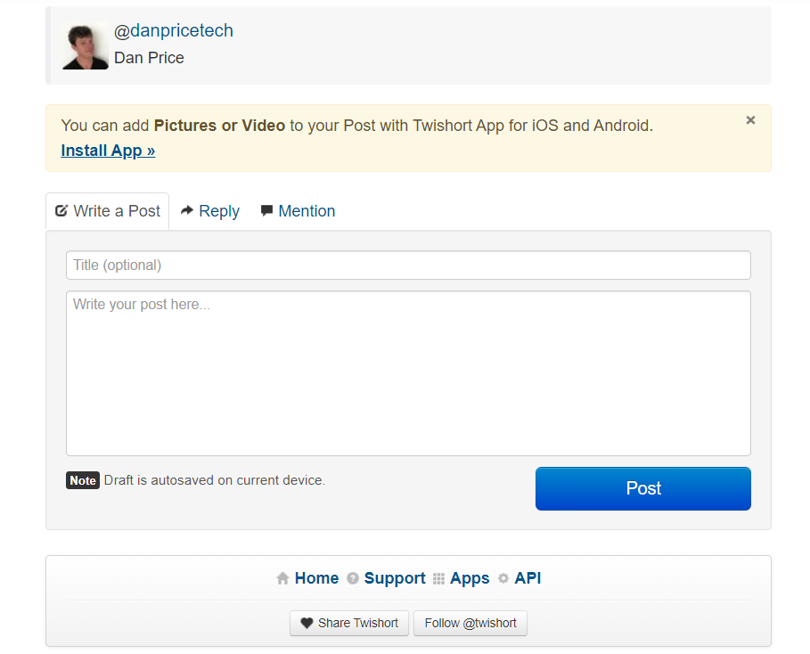Open the Install App link
This screenshot has height=654, width=810.
pyautogui.click(x=108, y=151)
